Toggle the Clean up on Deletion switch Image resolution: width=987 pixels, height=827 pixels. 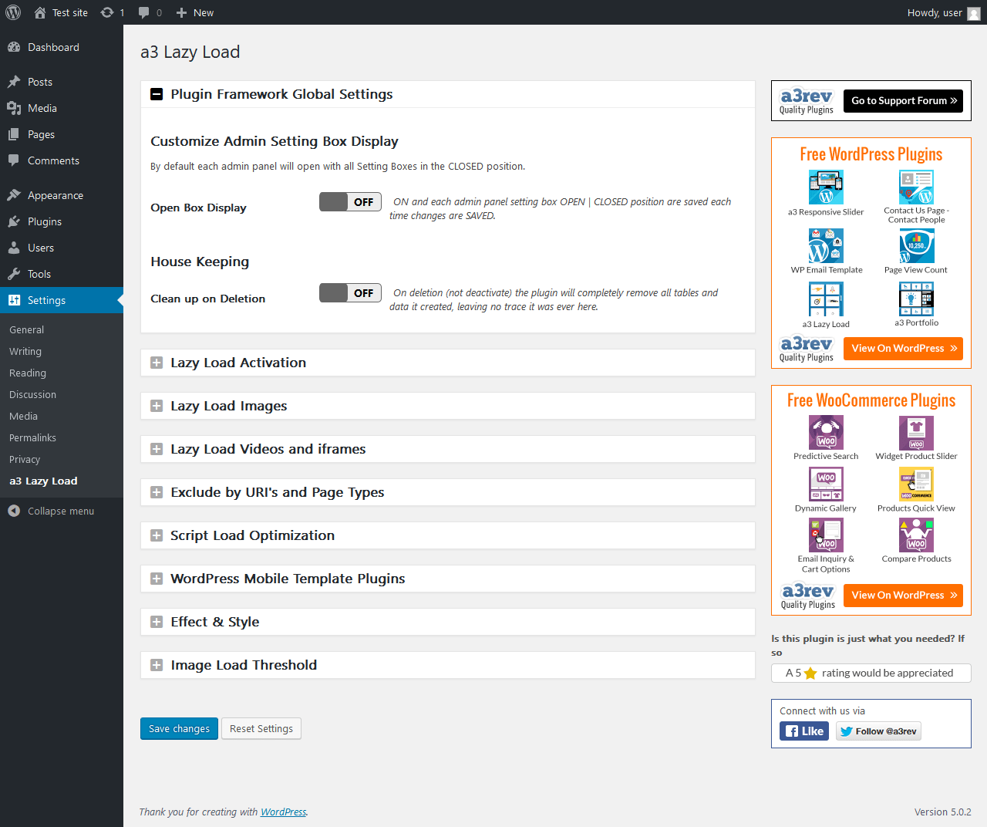coord(350,293)
